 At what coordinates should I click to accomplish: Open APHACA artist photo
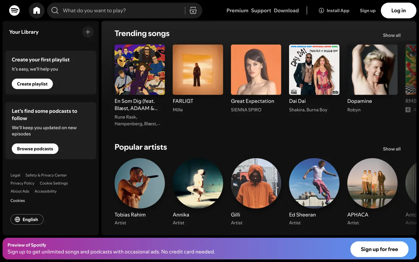pos(373,183)
